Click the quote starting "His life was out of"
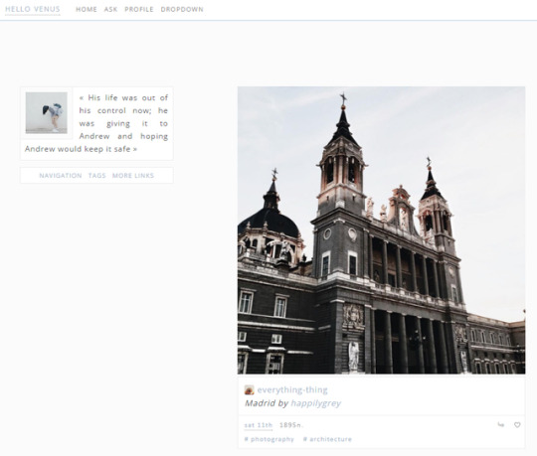The height and width of the screenshot is (456, 537). 96,123
